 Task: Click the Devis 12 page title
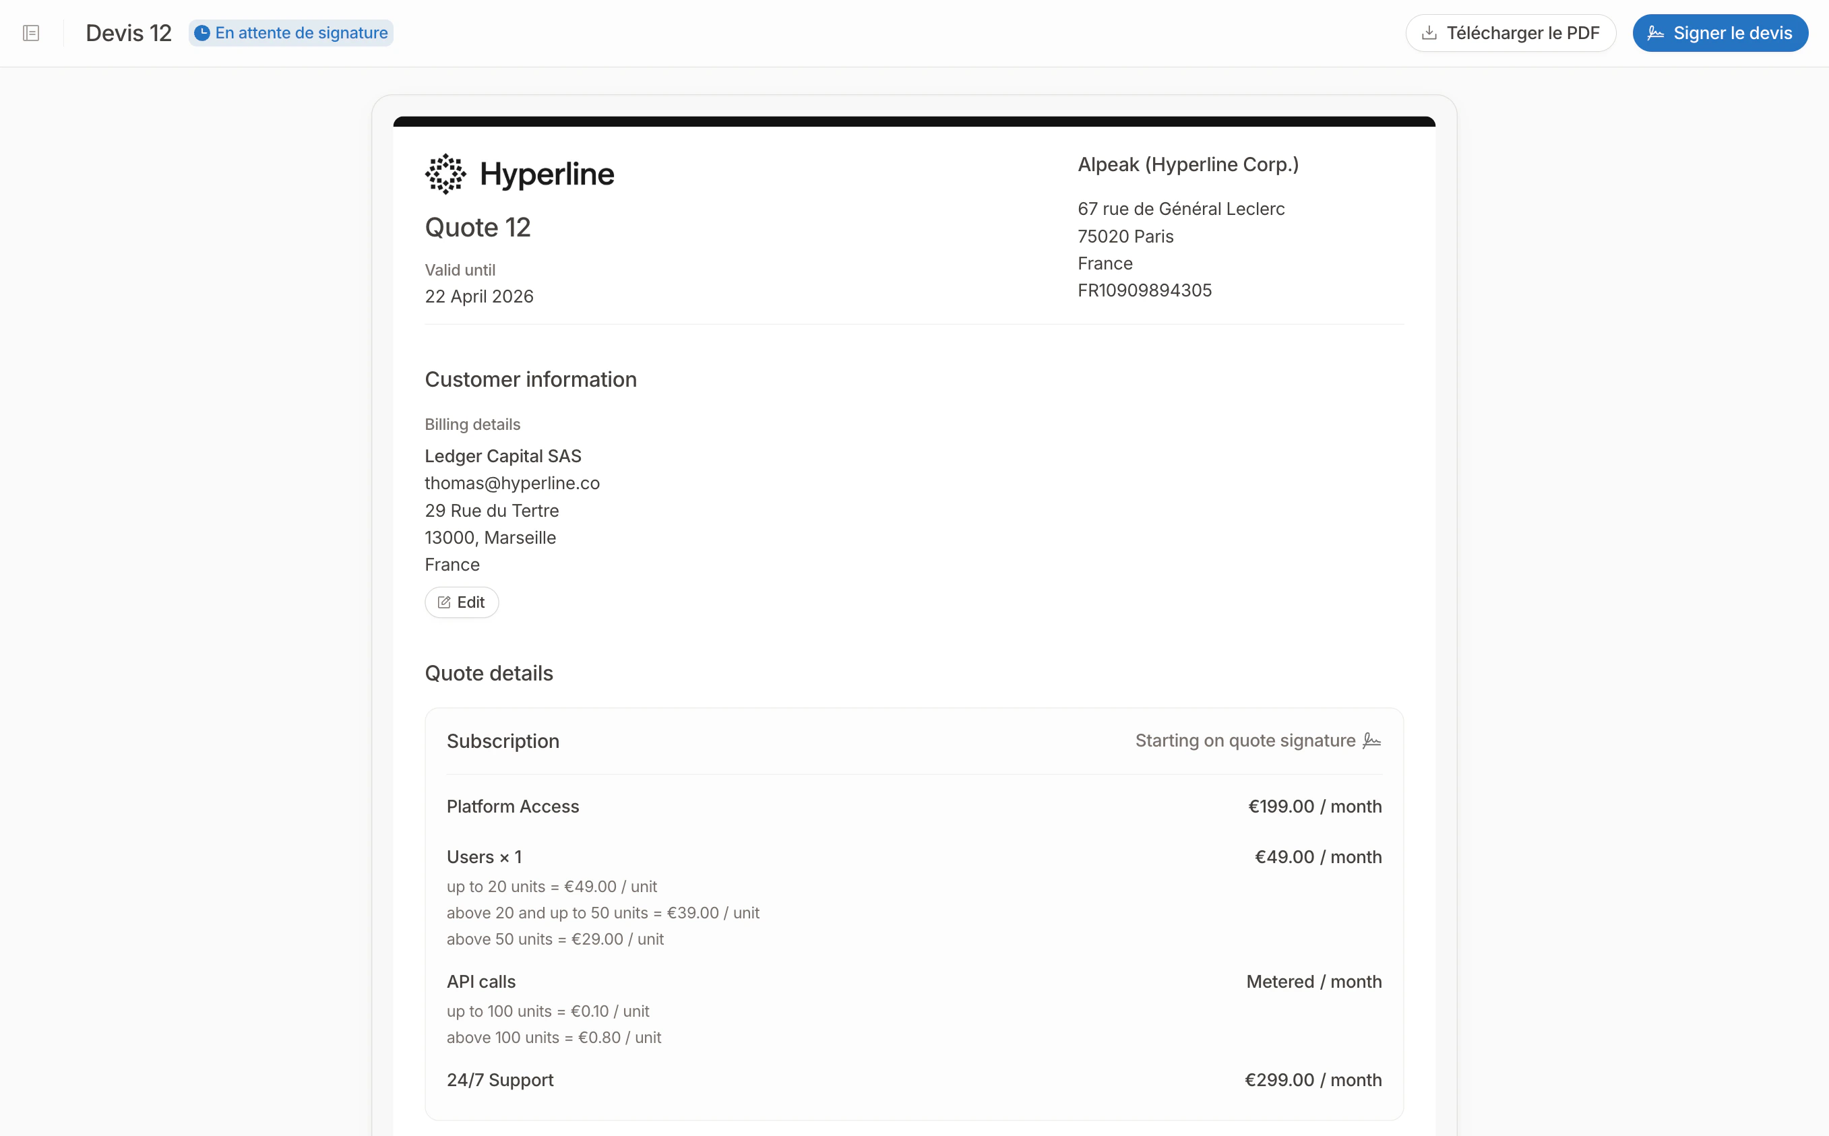pyautogui.click(x=129, y=33)
